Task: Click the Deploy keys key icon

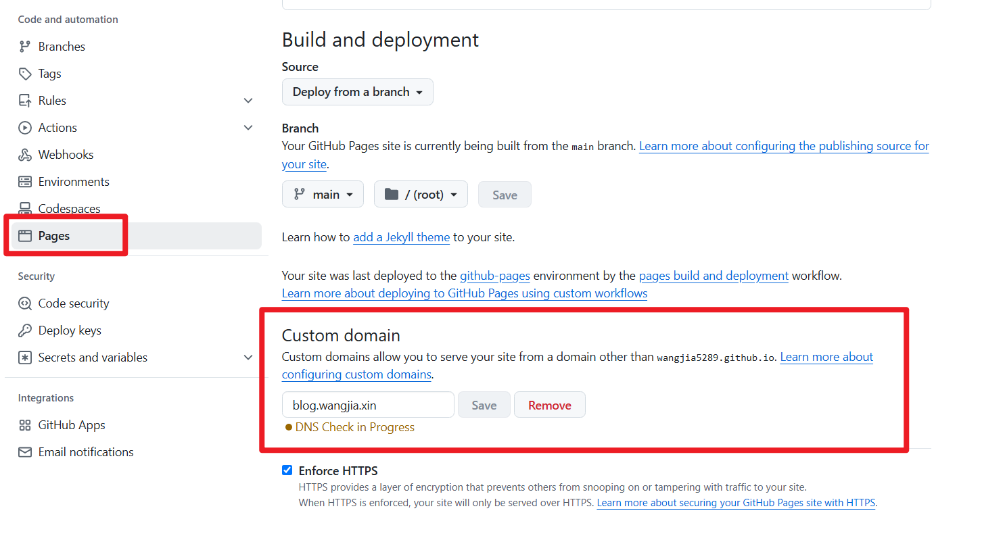Action: point(25,330)
